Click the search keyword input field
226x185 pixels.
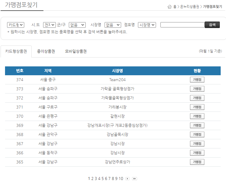coord(183,25)
